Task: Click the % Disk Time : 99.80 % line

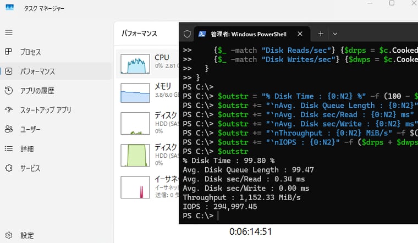Action: (229, 161)
